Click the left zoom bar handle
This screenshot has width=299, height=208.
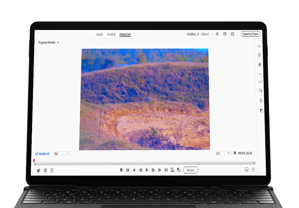35,164
